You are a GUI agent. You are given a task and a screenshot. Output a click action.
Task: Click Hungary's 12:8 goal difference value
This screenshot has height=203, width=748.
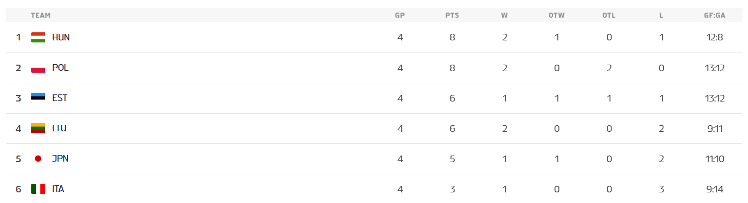tap(715, 37)
